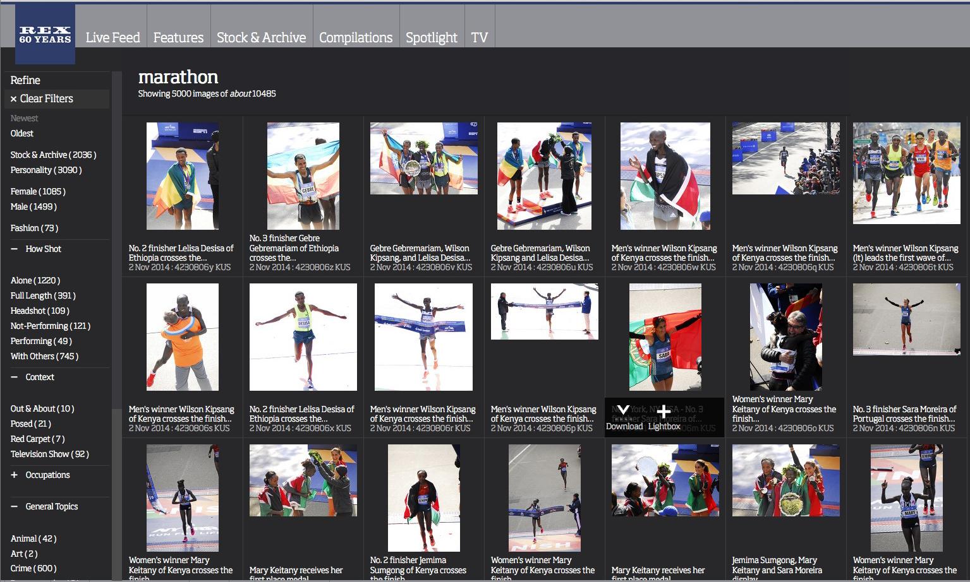The width and height of the screenshot is (970, 582).
Task: Click the REX 60 Years logo
Action: tap(45, 35)
